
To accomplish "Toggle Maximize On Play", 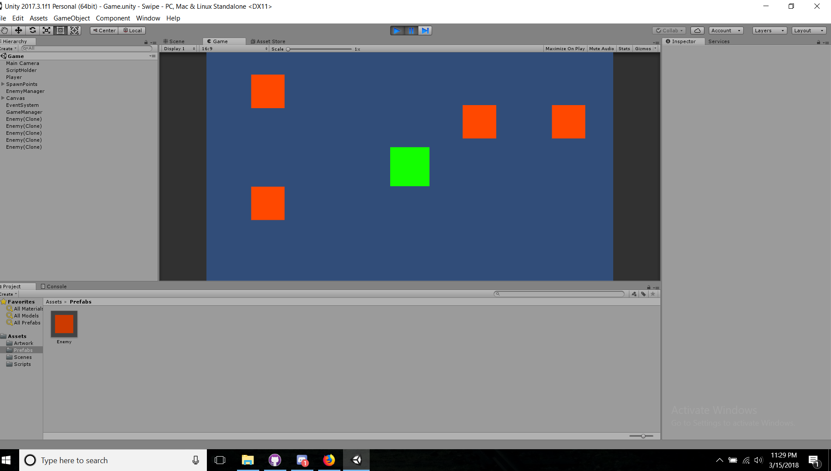I will pyautogui.click(x=565, y=49).
